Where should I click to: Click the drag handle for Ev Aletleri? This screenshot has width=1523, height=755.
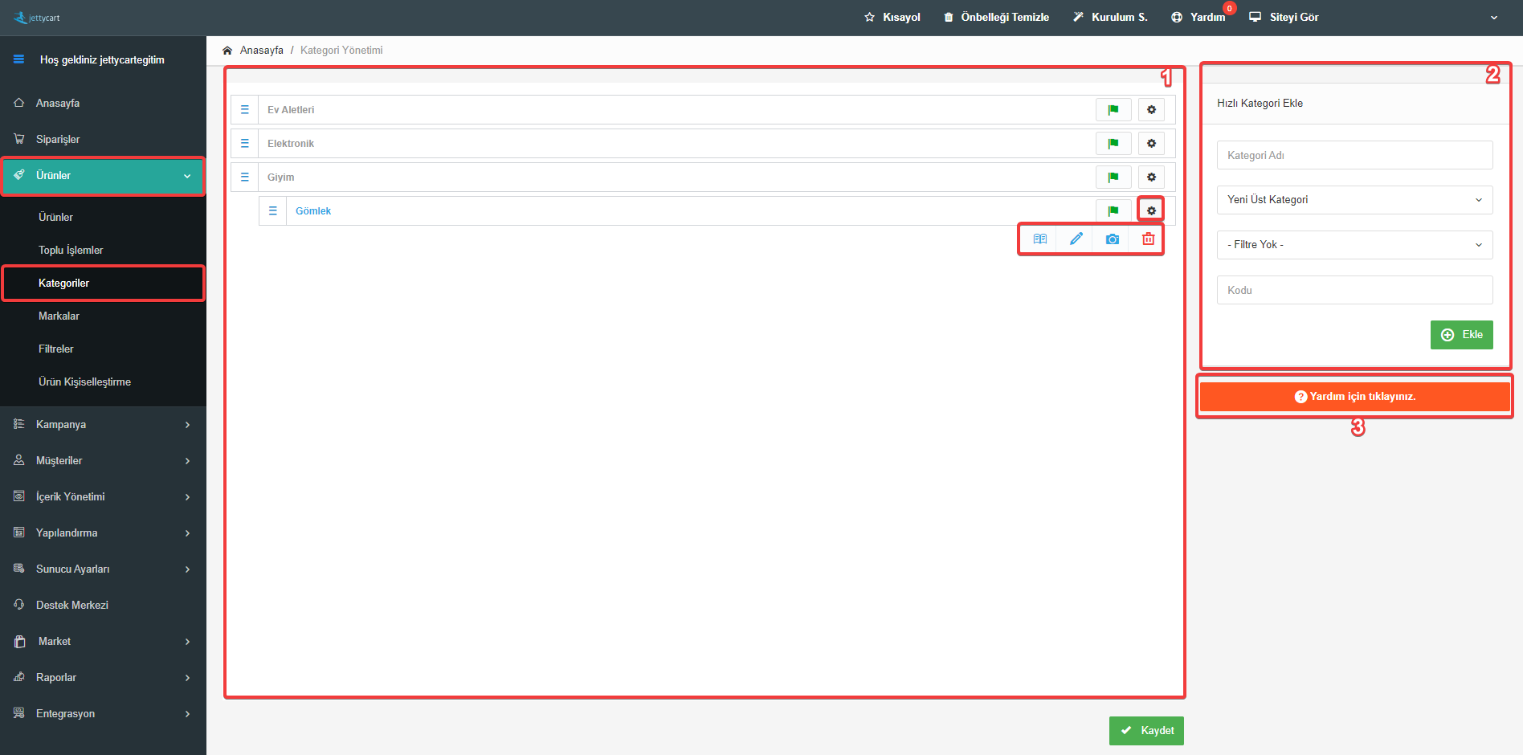pyautogui.click(x=245, y=110)
